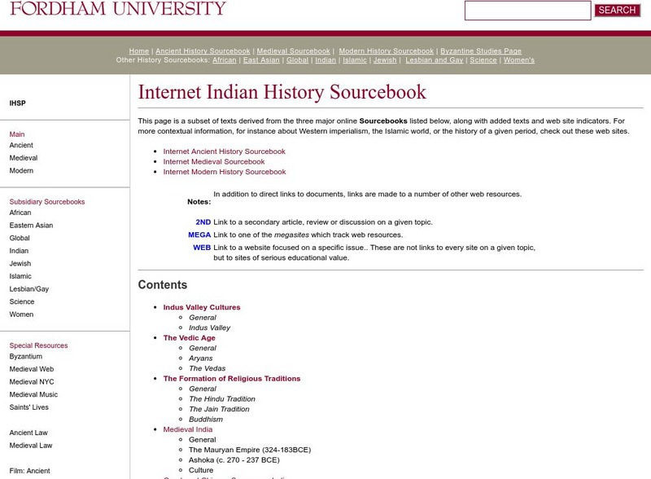Click the MEGA note label
Image resolution: width=651 pixels, height=479 pixels.
tap(199, 235)
